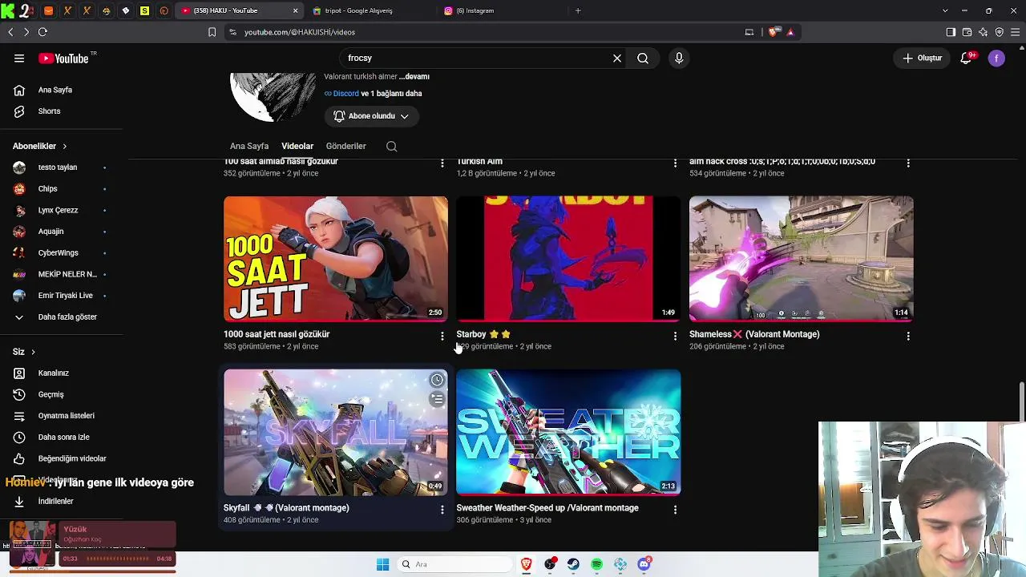This screenshot has height=577, width=1026.
Task: Play the Shameless Valorant Montage thumbnail
Action: click(x=802, y=259)
